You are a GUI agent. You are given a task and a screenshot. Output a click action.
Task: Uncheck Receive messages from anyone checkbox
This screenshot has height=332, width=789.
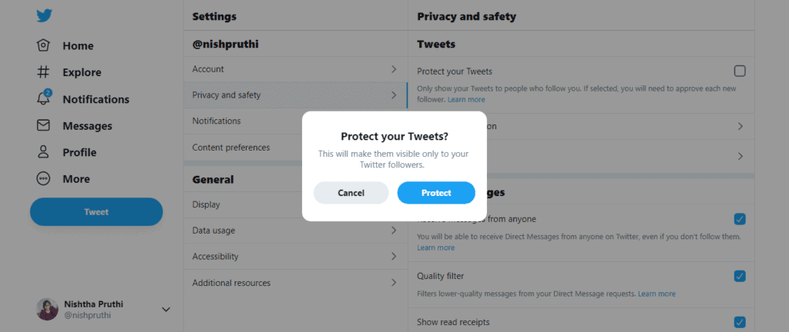tap(740, 219)
